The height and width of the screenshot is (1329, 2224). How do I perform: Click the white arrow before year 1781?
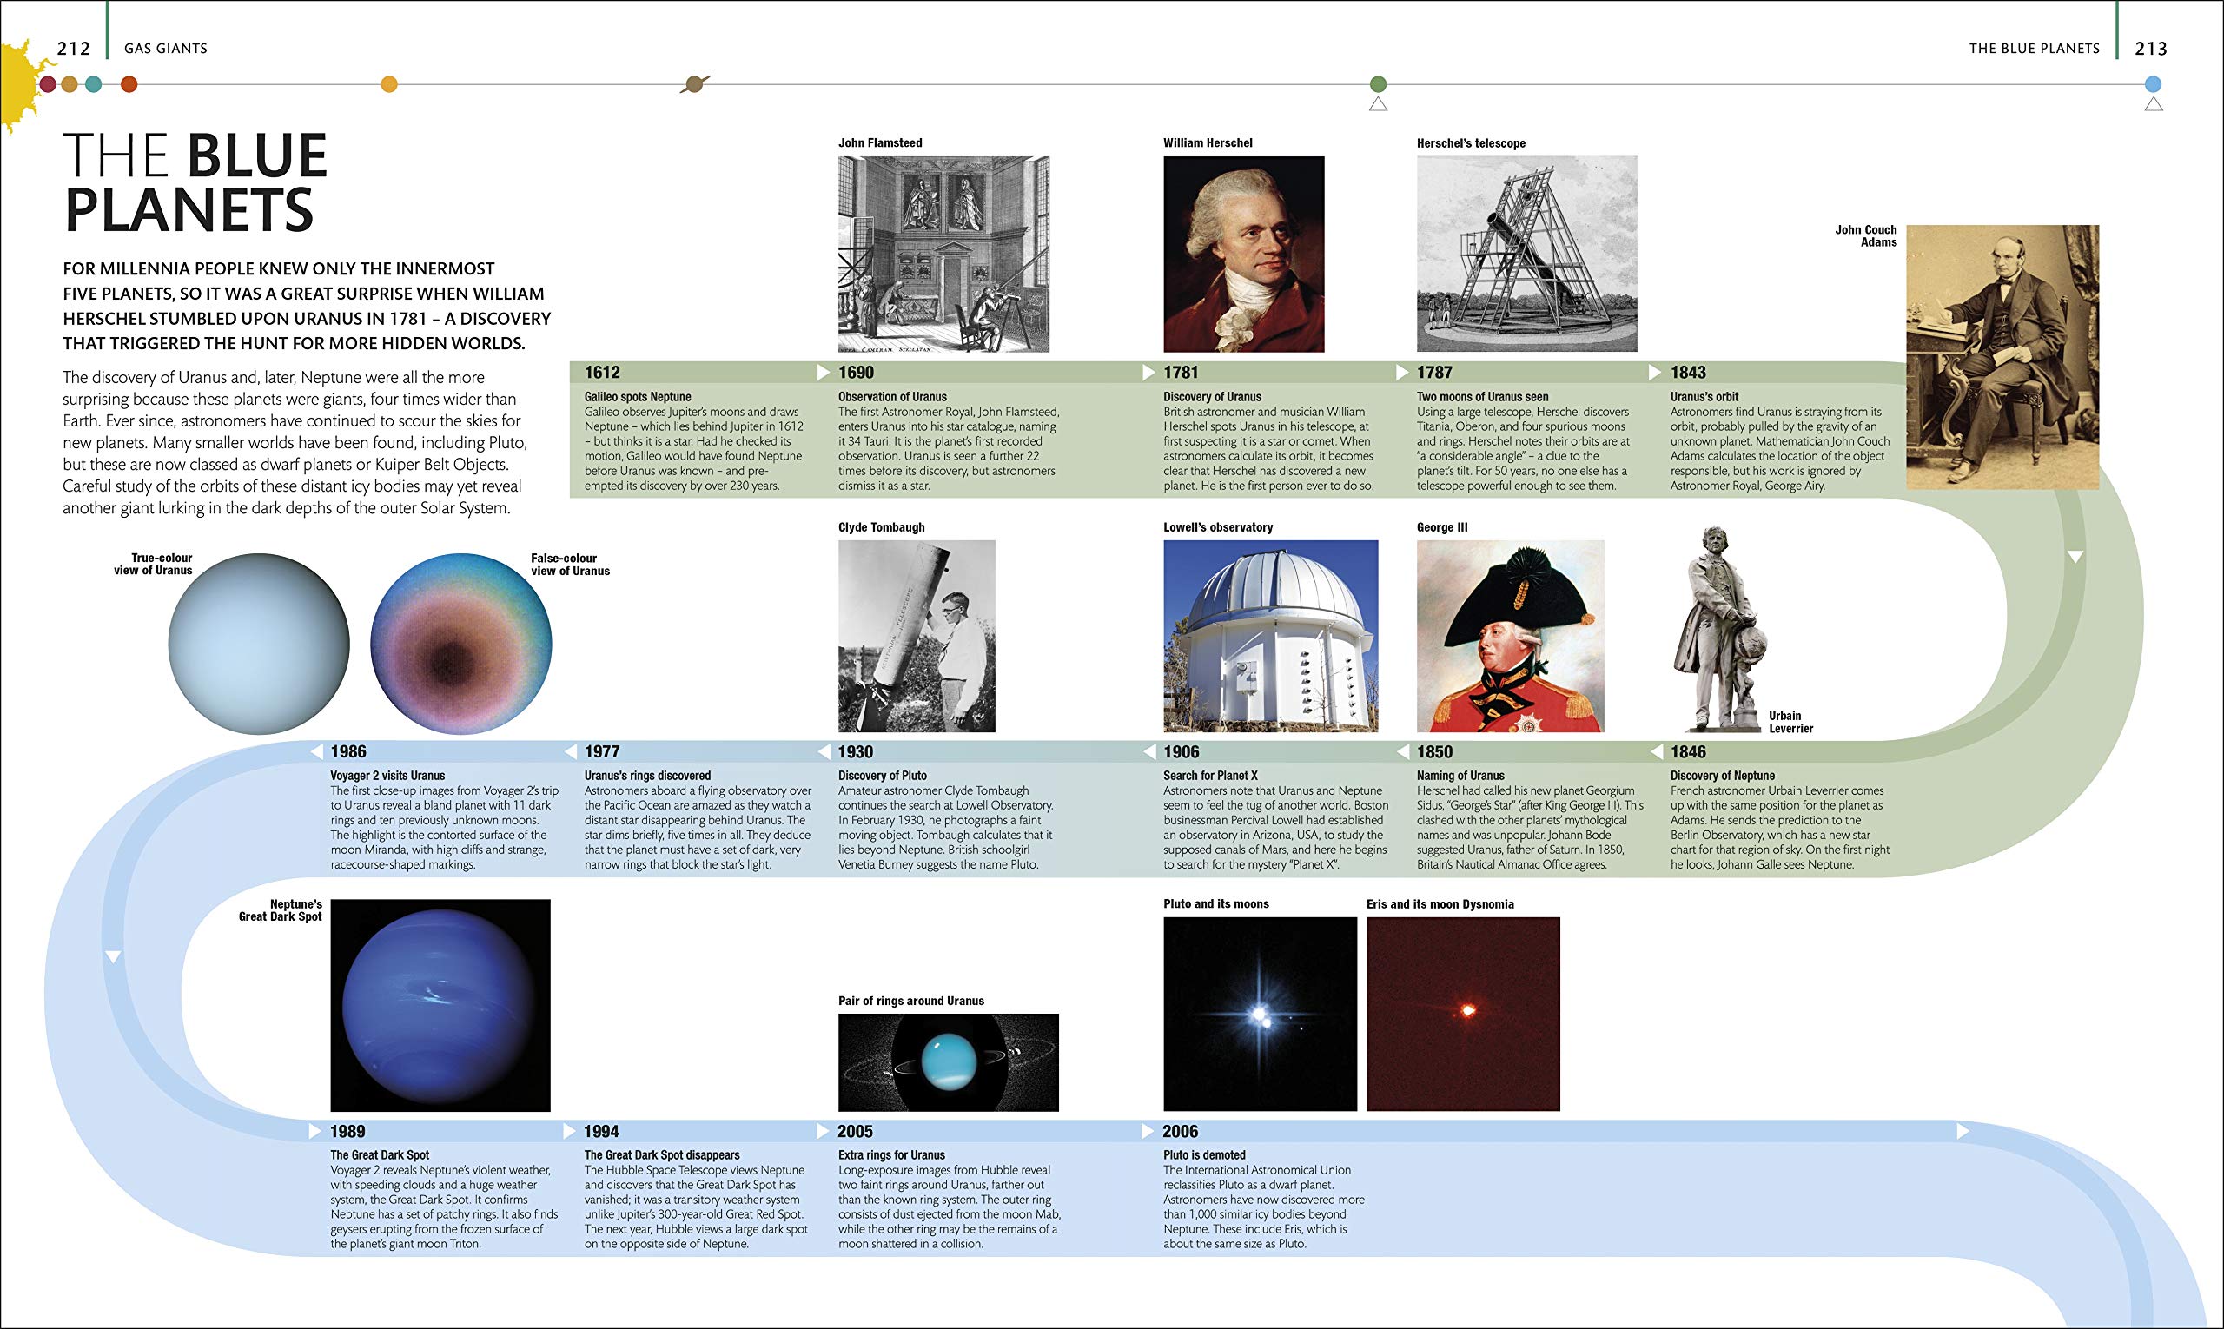point(1148,372)
